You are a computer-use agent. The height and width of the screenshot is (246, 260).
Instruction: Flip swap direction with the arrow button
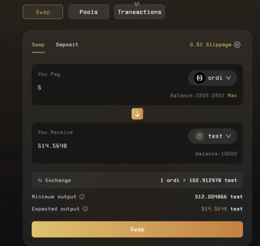(x=137, y=114)
